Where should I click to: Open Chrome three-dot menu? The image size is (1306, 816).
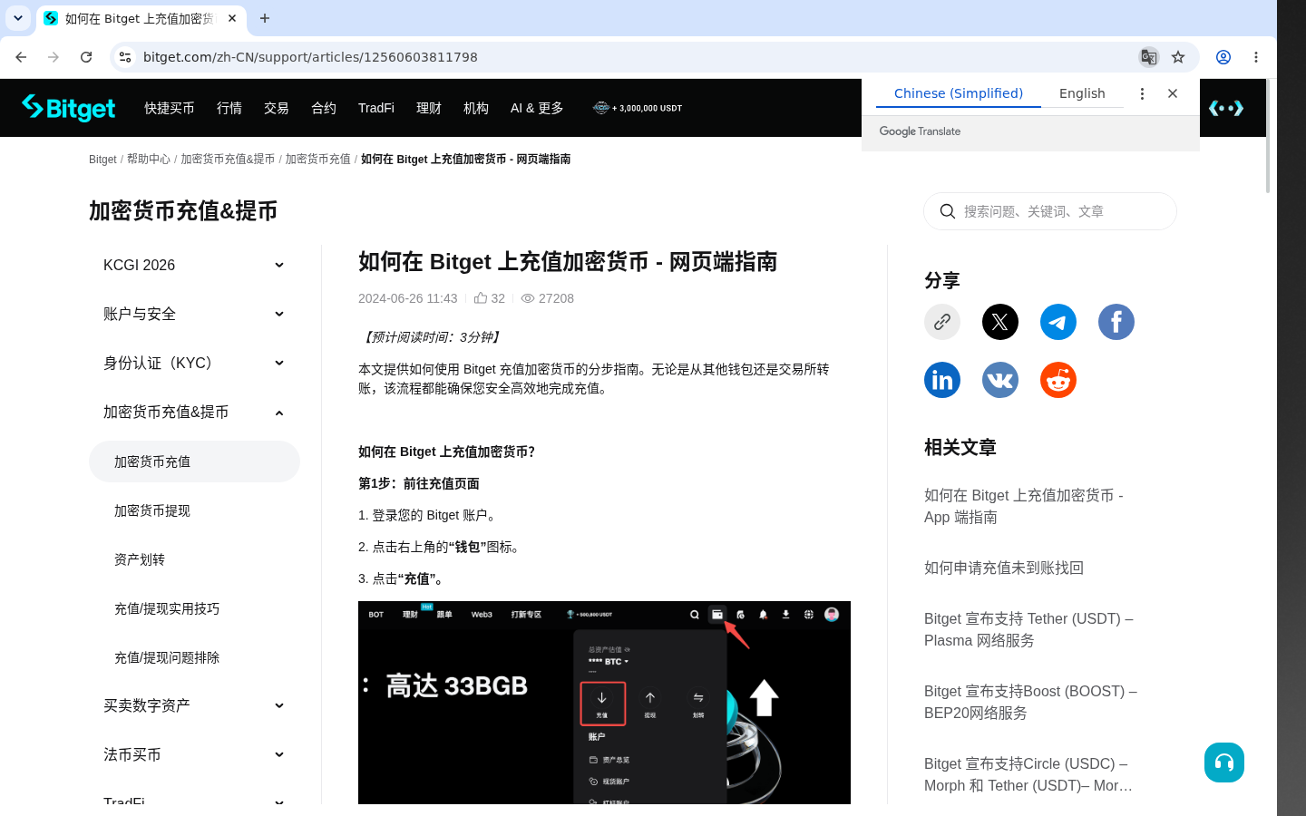click(x=1256, y=57)
